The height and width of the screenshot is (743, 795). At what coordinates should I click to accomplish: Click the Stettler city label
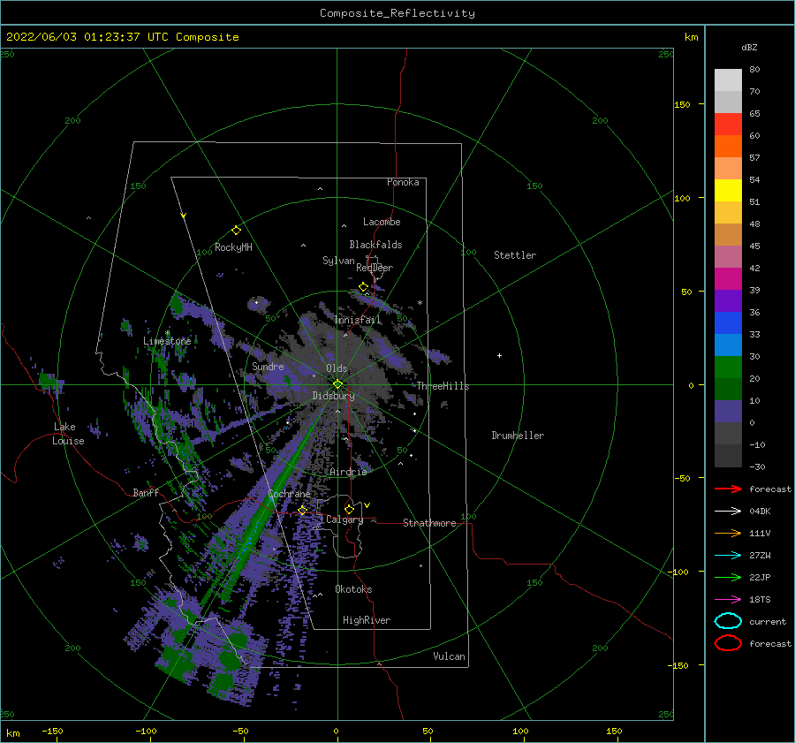(x=515, y=255)
